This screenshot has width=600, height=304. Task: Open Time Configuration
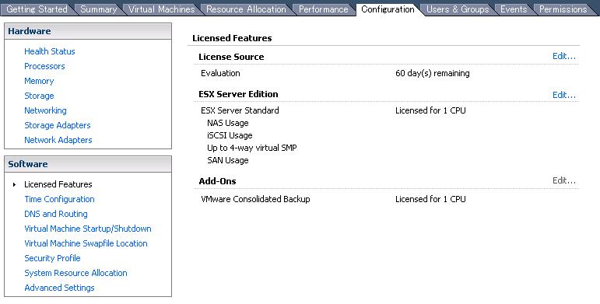pyautogui.click(x=59, y=199)
